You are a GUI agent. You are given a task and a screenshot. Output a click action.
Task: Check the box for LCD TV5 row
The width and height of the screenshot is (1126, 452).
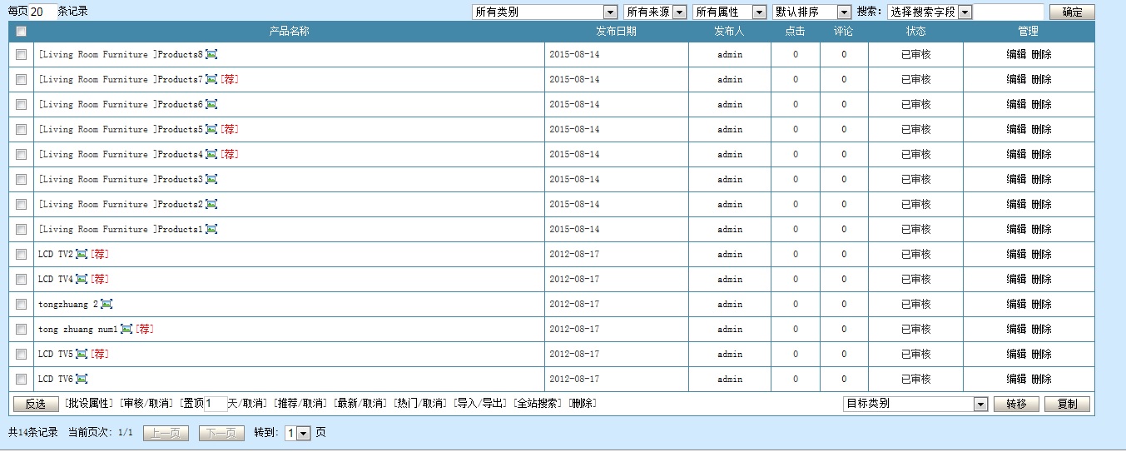coord(21,355)
